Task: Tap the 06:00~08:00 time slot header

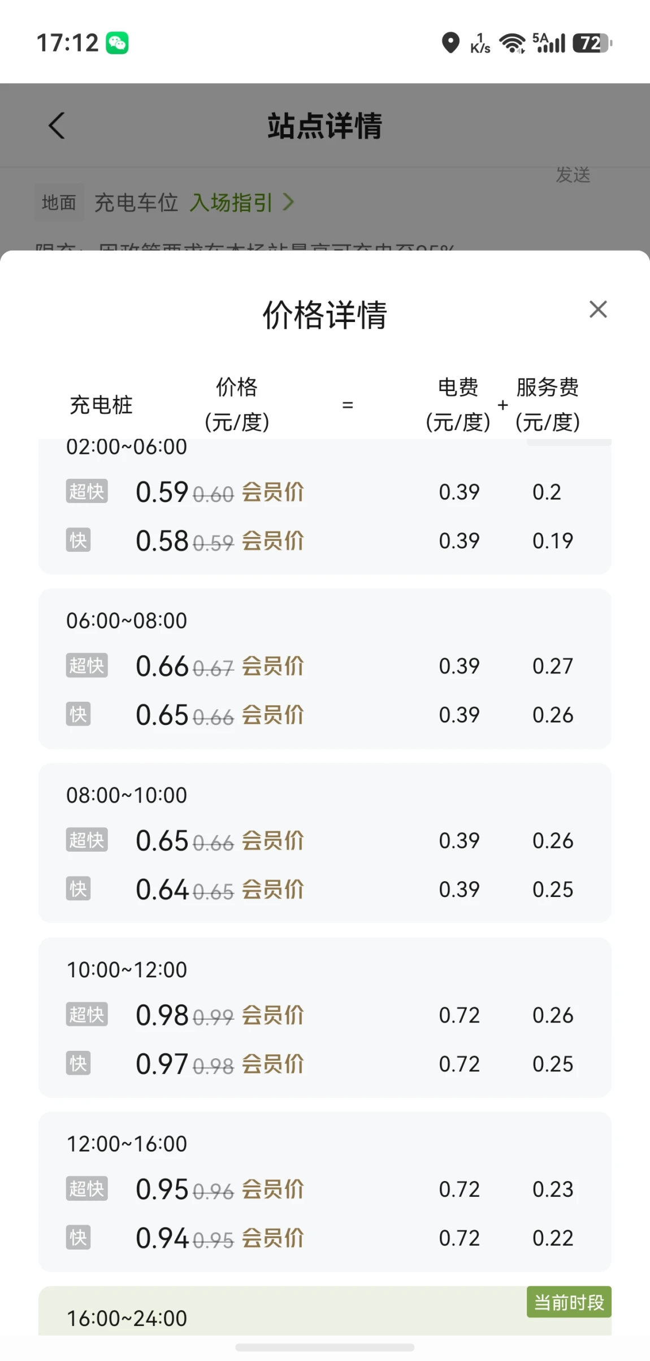Action: (127, 621)
